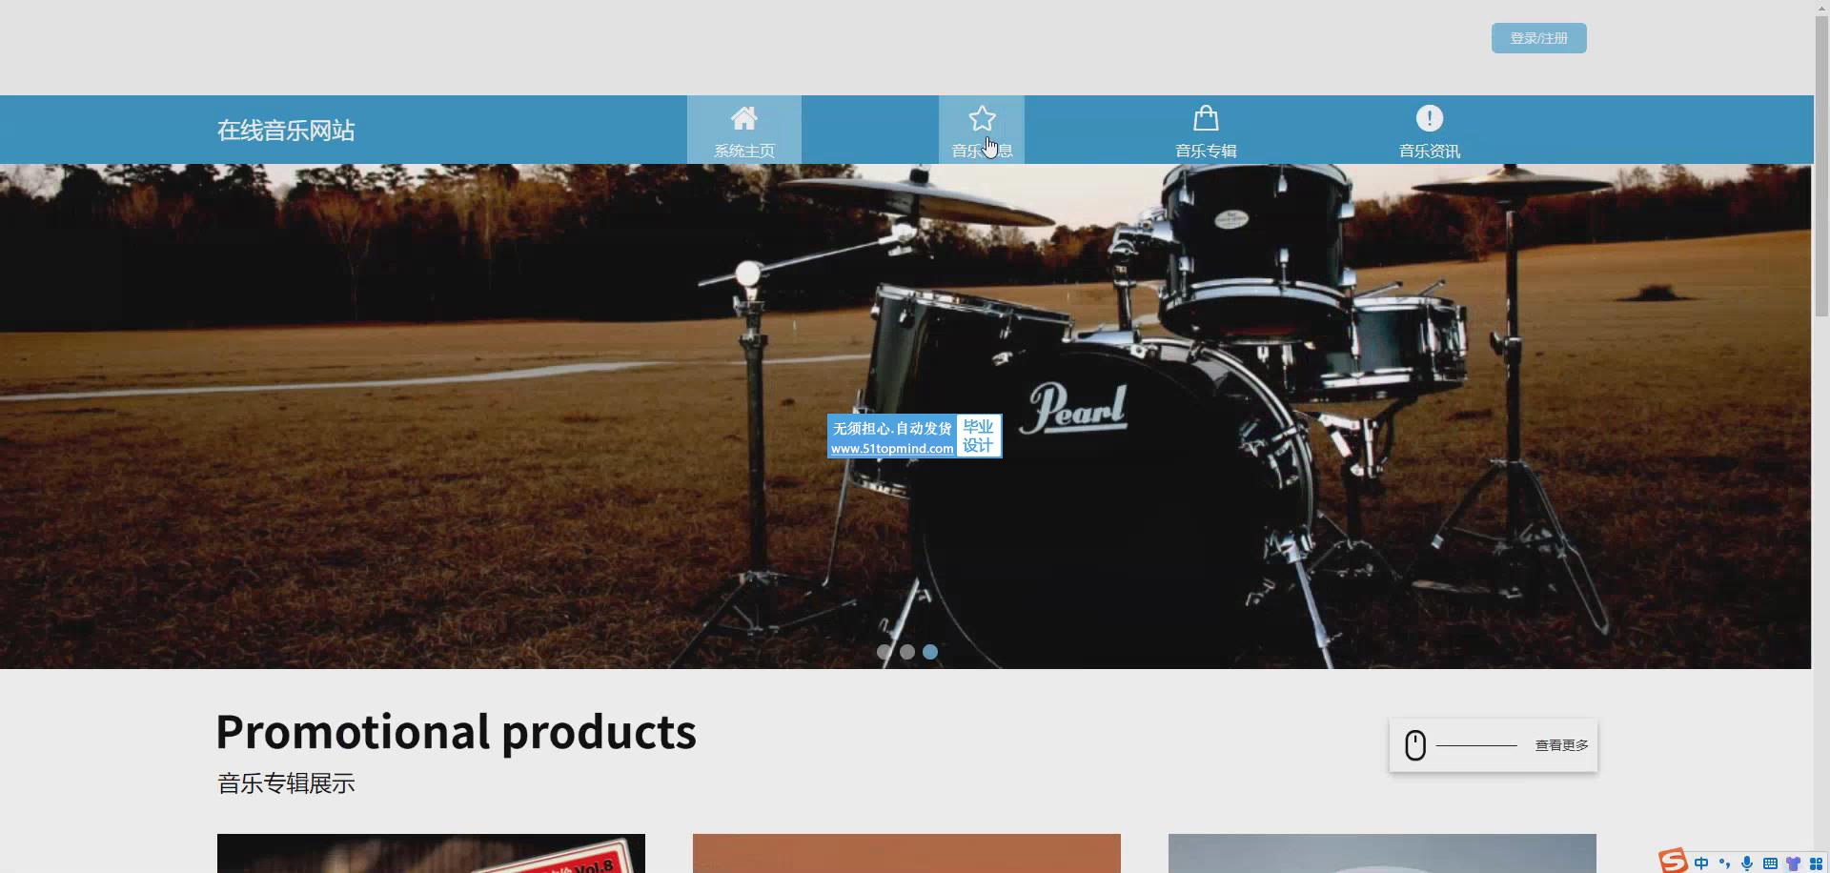The image size is (1830, 873).
Task: Toggle the punctuation mode in IME bar
Action: click(1724, 863)
